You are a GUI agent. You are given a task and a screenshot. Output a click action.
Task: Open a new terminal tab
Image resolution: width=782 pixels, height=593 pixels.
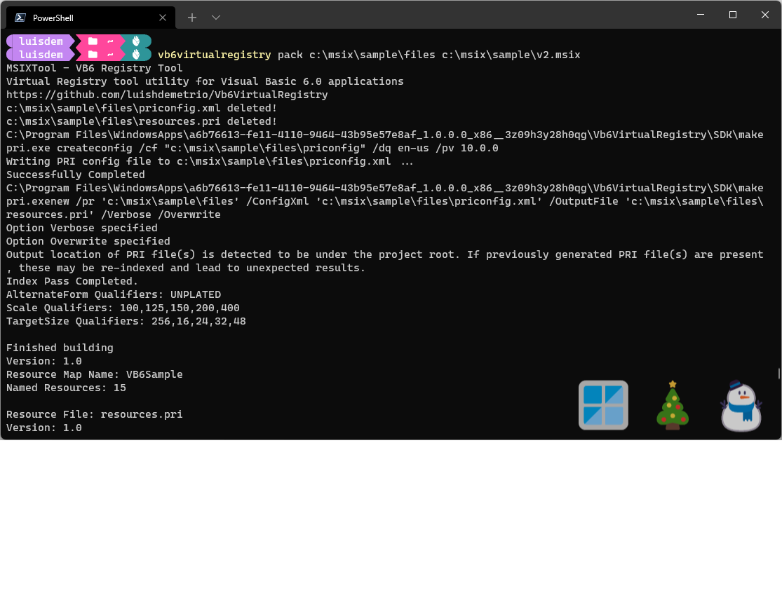[x=192, y=18]
